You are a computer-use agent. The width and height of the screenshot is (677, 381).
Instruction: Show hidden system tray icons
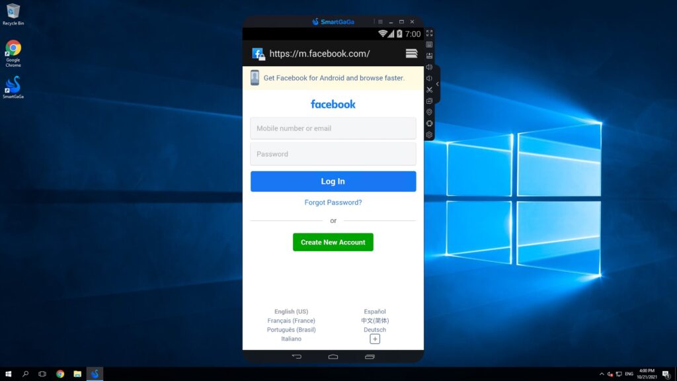[x=601, y=374]
